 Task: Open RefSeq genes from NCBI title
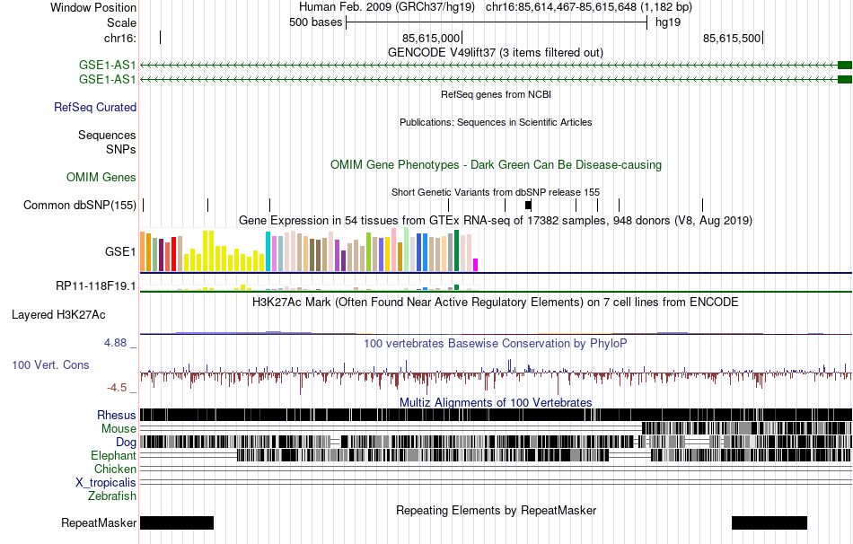(496, 94)
